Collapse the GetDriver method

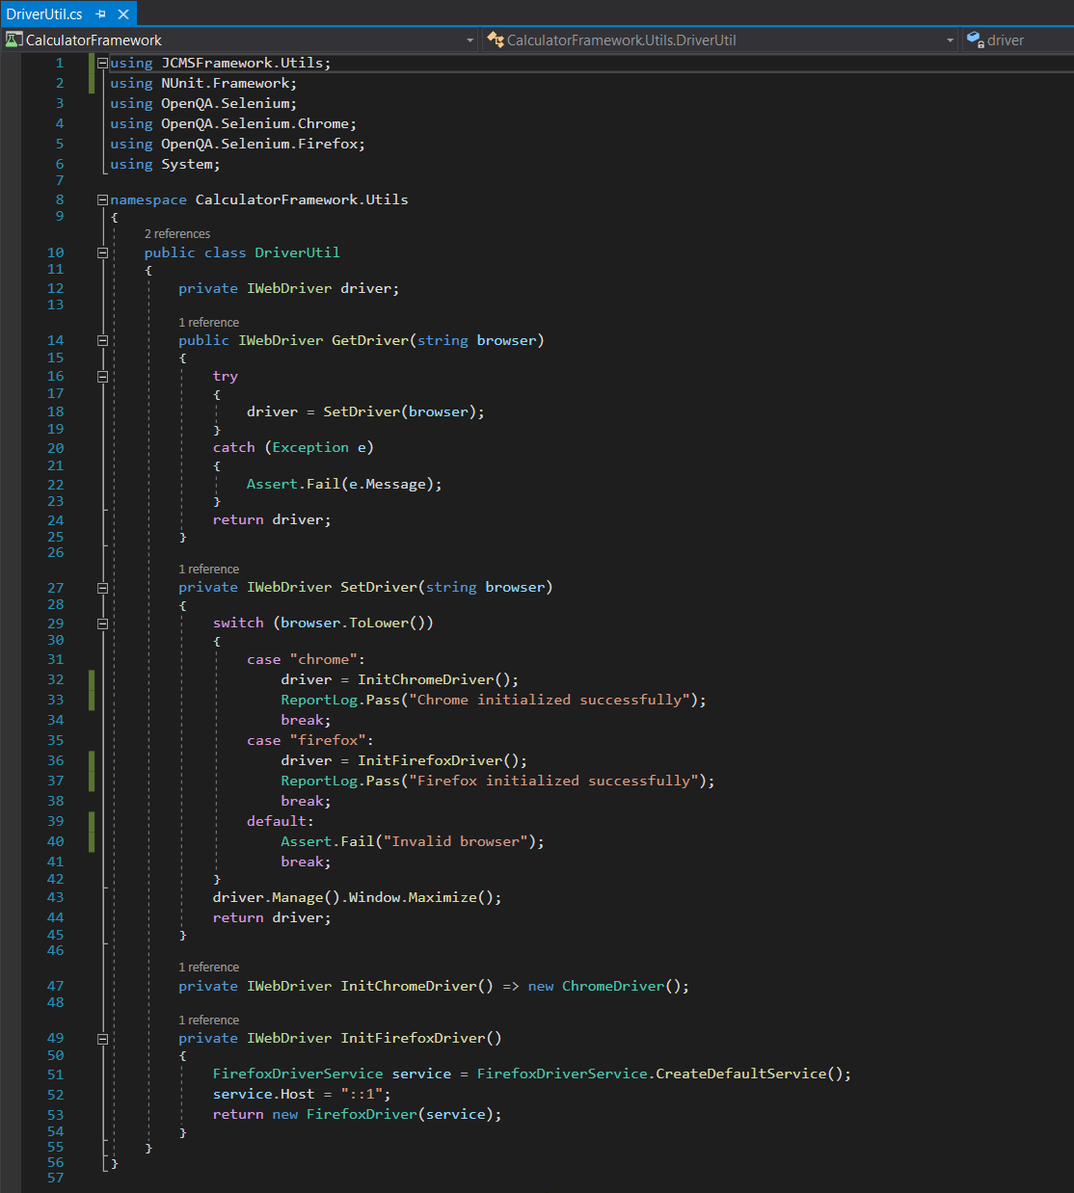pos(102,339)
